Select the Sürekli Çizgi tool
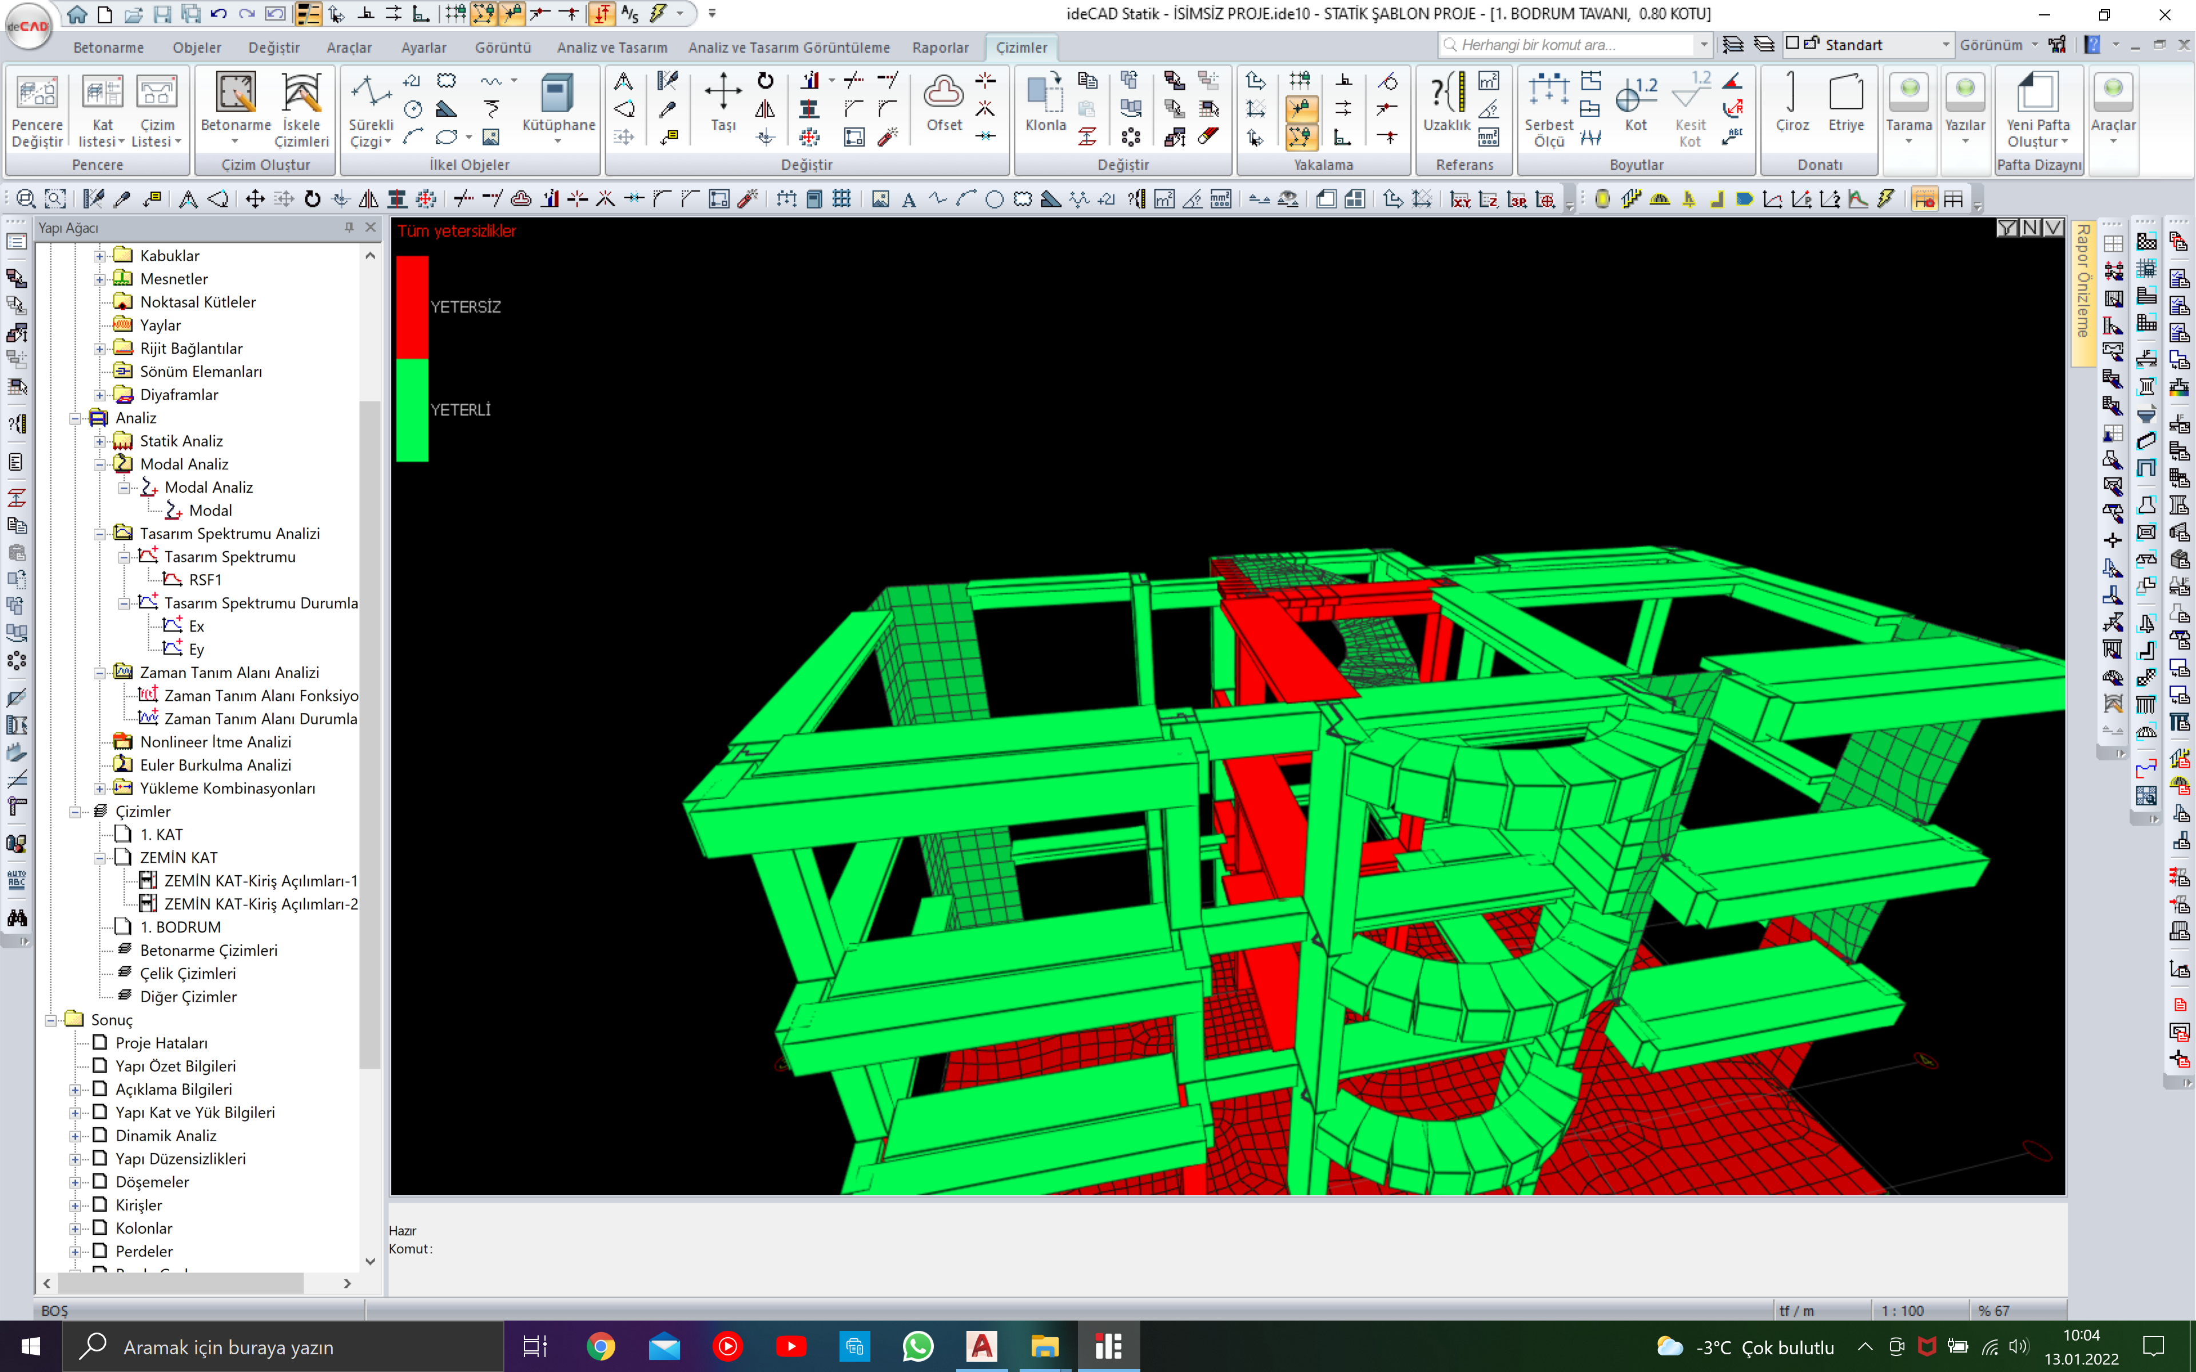The height and width of the screenshot is (1372, 2196). (371, 110)
